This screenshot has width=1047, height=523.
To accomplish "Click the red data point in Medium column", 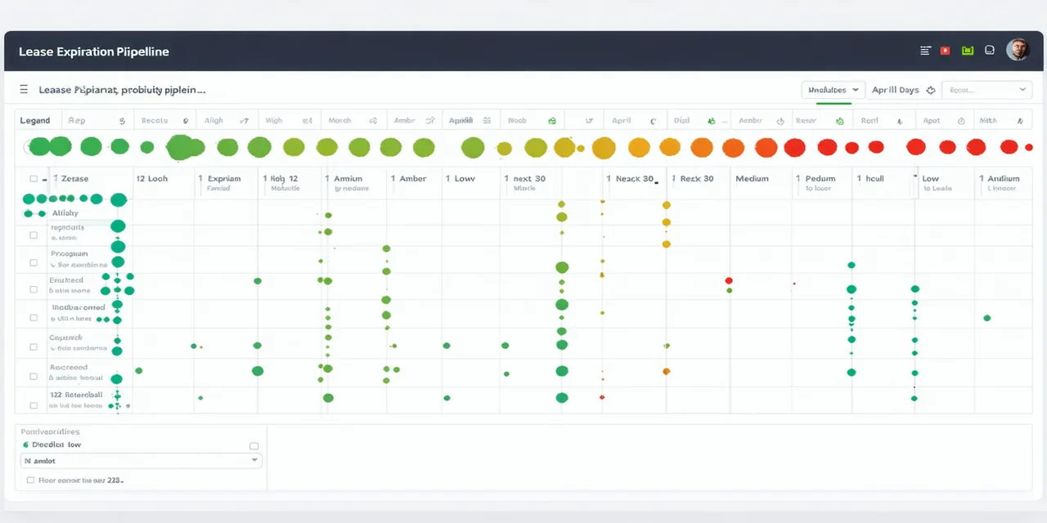I will (x=729, y=280).
